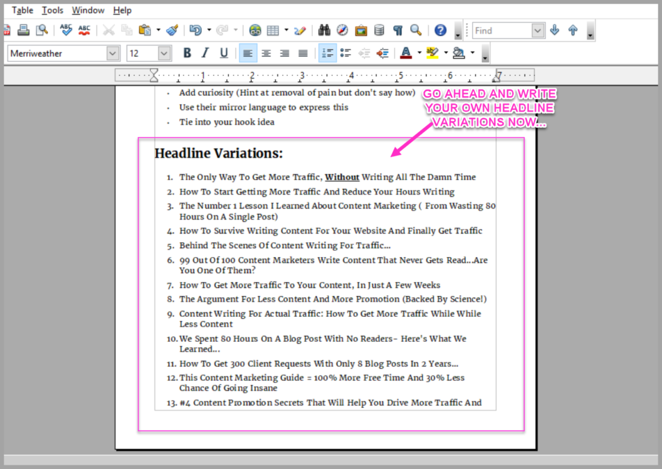Click the Paste clipboard icon
Viewport: 662px width, 469px height.
click(x=145, y=30)
